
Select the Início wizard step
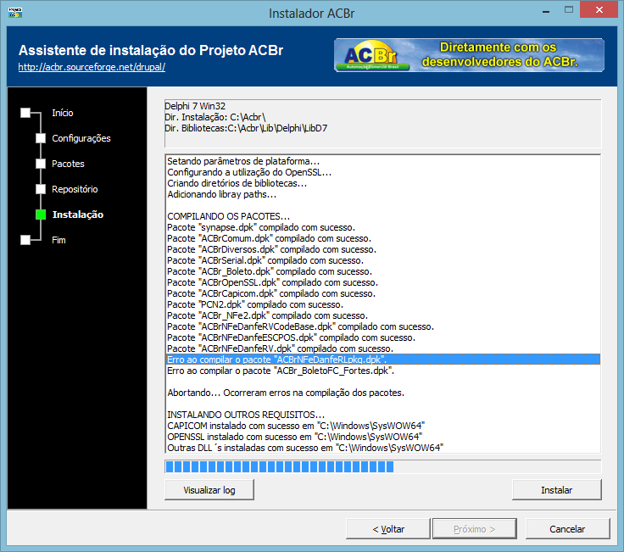[x=63, y=113]
